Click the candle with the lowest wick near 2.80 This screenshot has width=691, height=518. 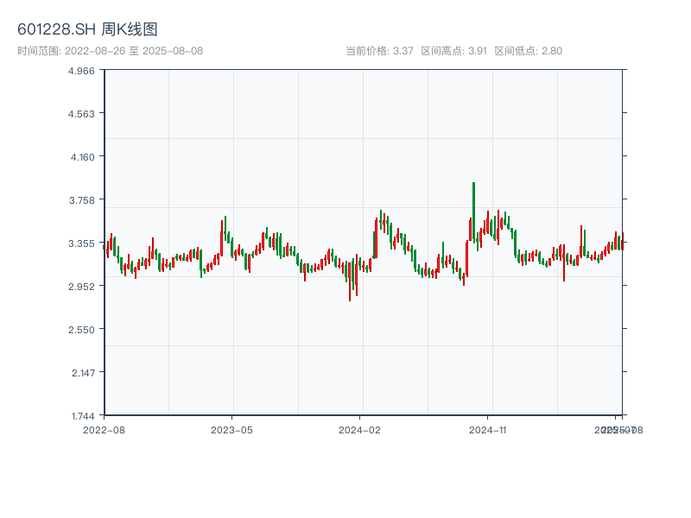(350, 289)
